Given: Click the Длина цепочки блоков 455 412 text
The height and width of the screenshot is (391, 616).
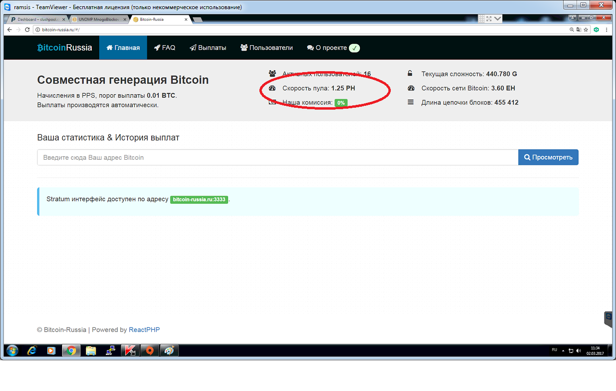Looking at the screenshot, I should [470, 102].
